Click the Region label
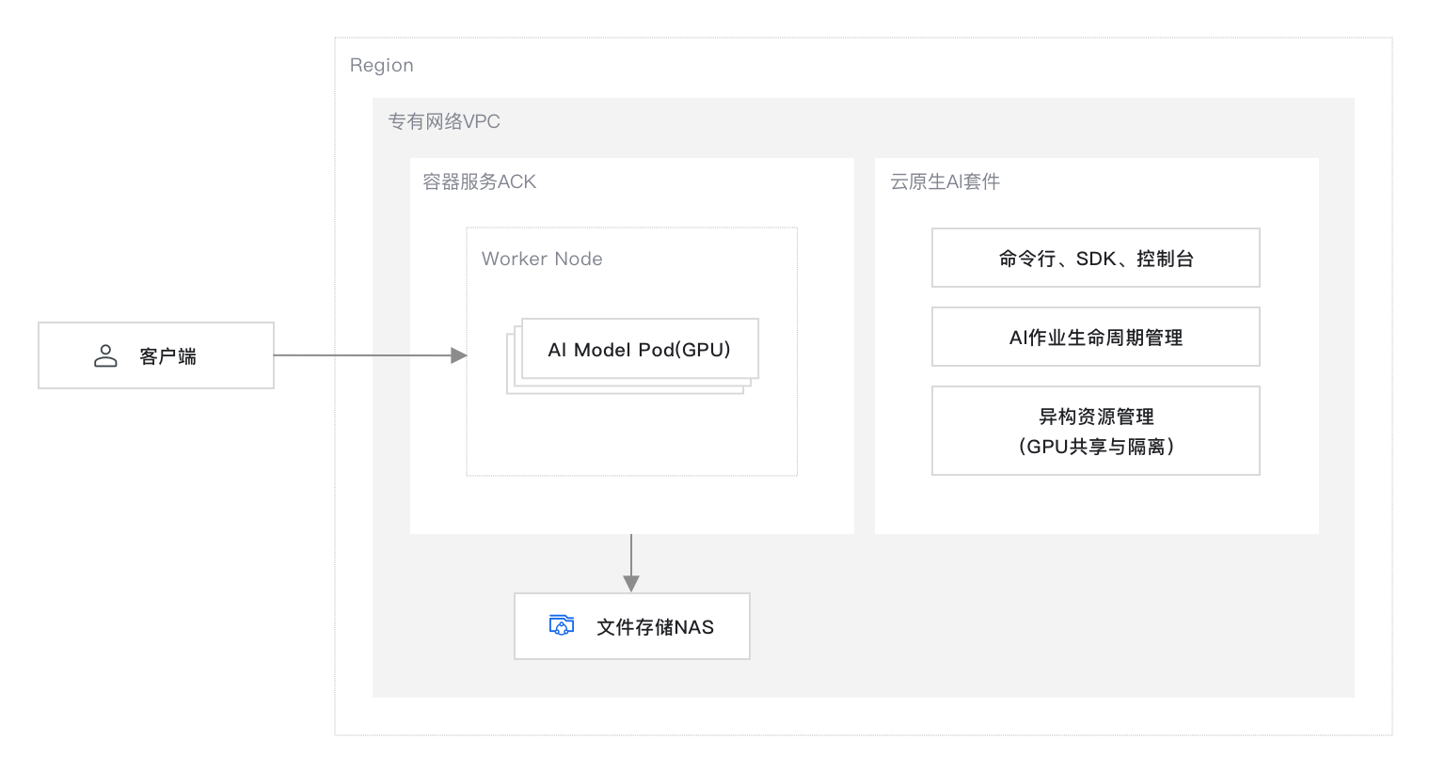 pos(382,65)
